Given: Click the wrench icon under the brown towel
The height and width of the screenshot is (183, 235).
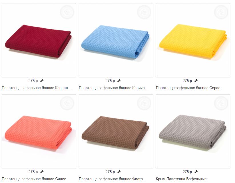Looking at the screenshot, I should click(119, 172).
